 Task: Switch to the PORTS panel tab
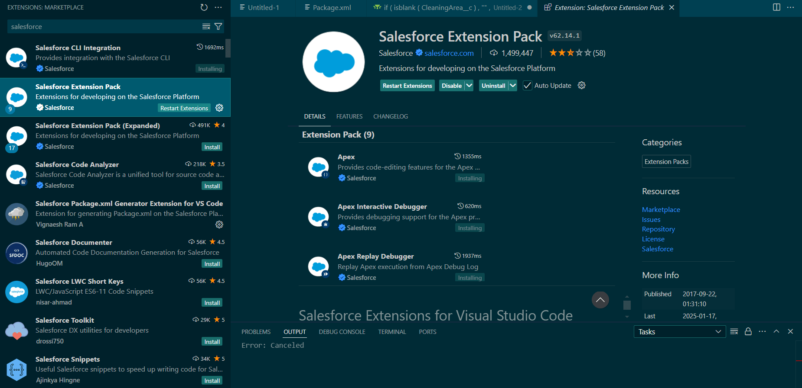(427, 332)
